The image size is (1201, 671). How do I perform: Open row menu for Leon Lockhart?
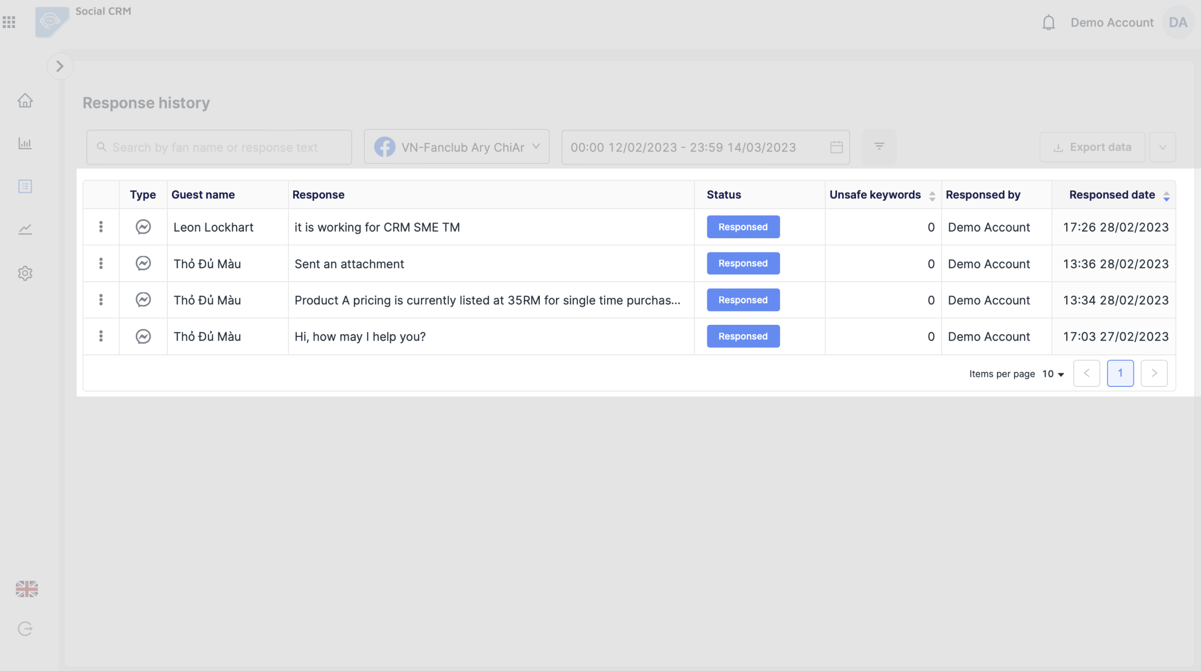(x=101, y=227)
